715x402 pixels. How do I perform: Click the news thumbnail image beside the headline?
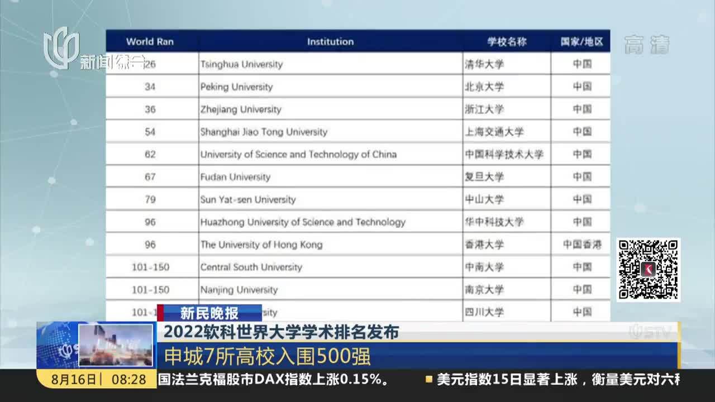116,345
